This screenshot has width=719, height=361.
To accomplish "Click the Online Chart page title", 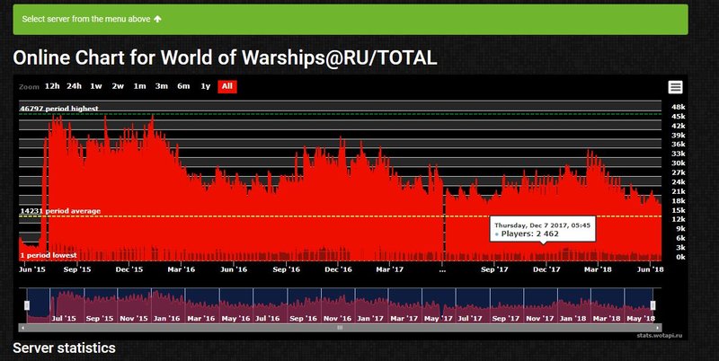I will click(x=225, y=57).
